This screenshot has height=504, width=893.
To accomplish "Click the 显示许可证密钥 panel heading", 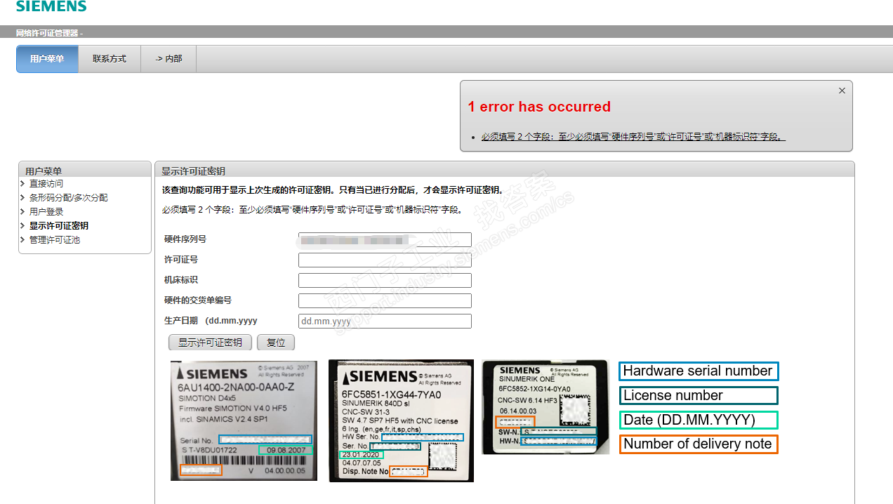I will (193, 171).
